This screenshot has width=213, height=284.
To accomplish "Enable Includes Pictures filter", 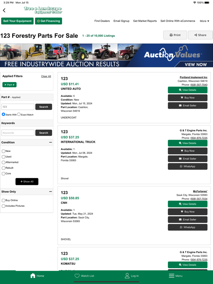I will (3, 206).
